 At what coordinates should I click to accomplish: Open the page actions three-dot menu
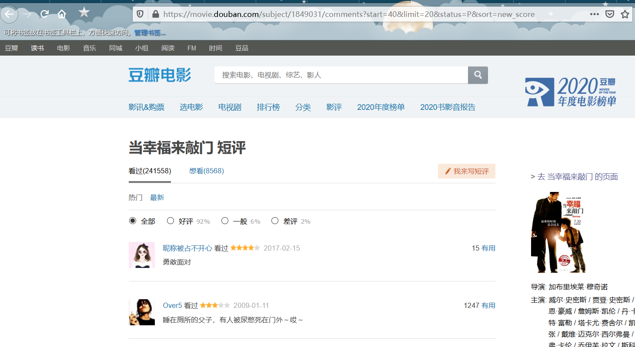tap(595, 14)
